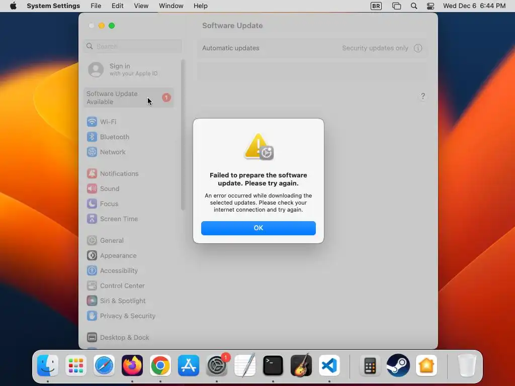The width and height of the screenshot is (515, 386).
Task: Click Stage Manager menu bar icon
Action: 396,6
